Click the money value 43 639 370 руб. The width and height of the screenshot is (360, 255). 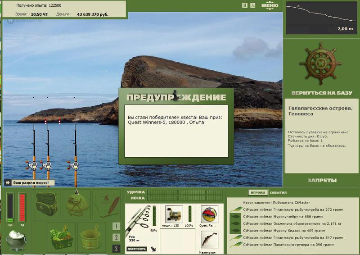point(93,14)
